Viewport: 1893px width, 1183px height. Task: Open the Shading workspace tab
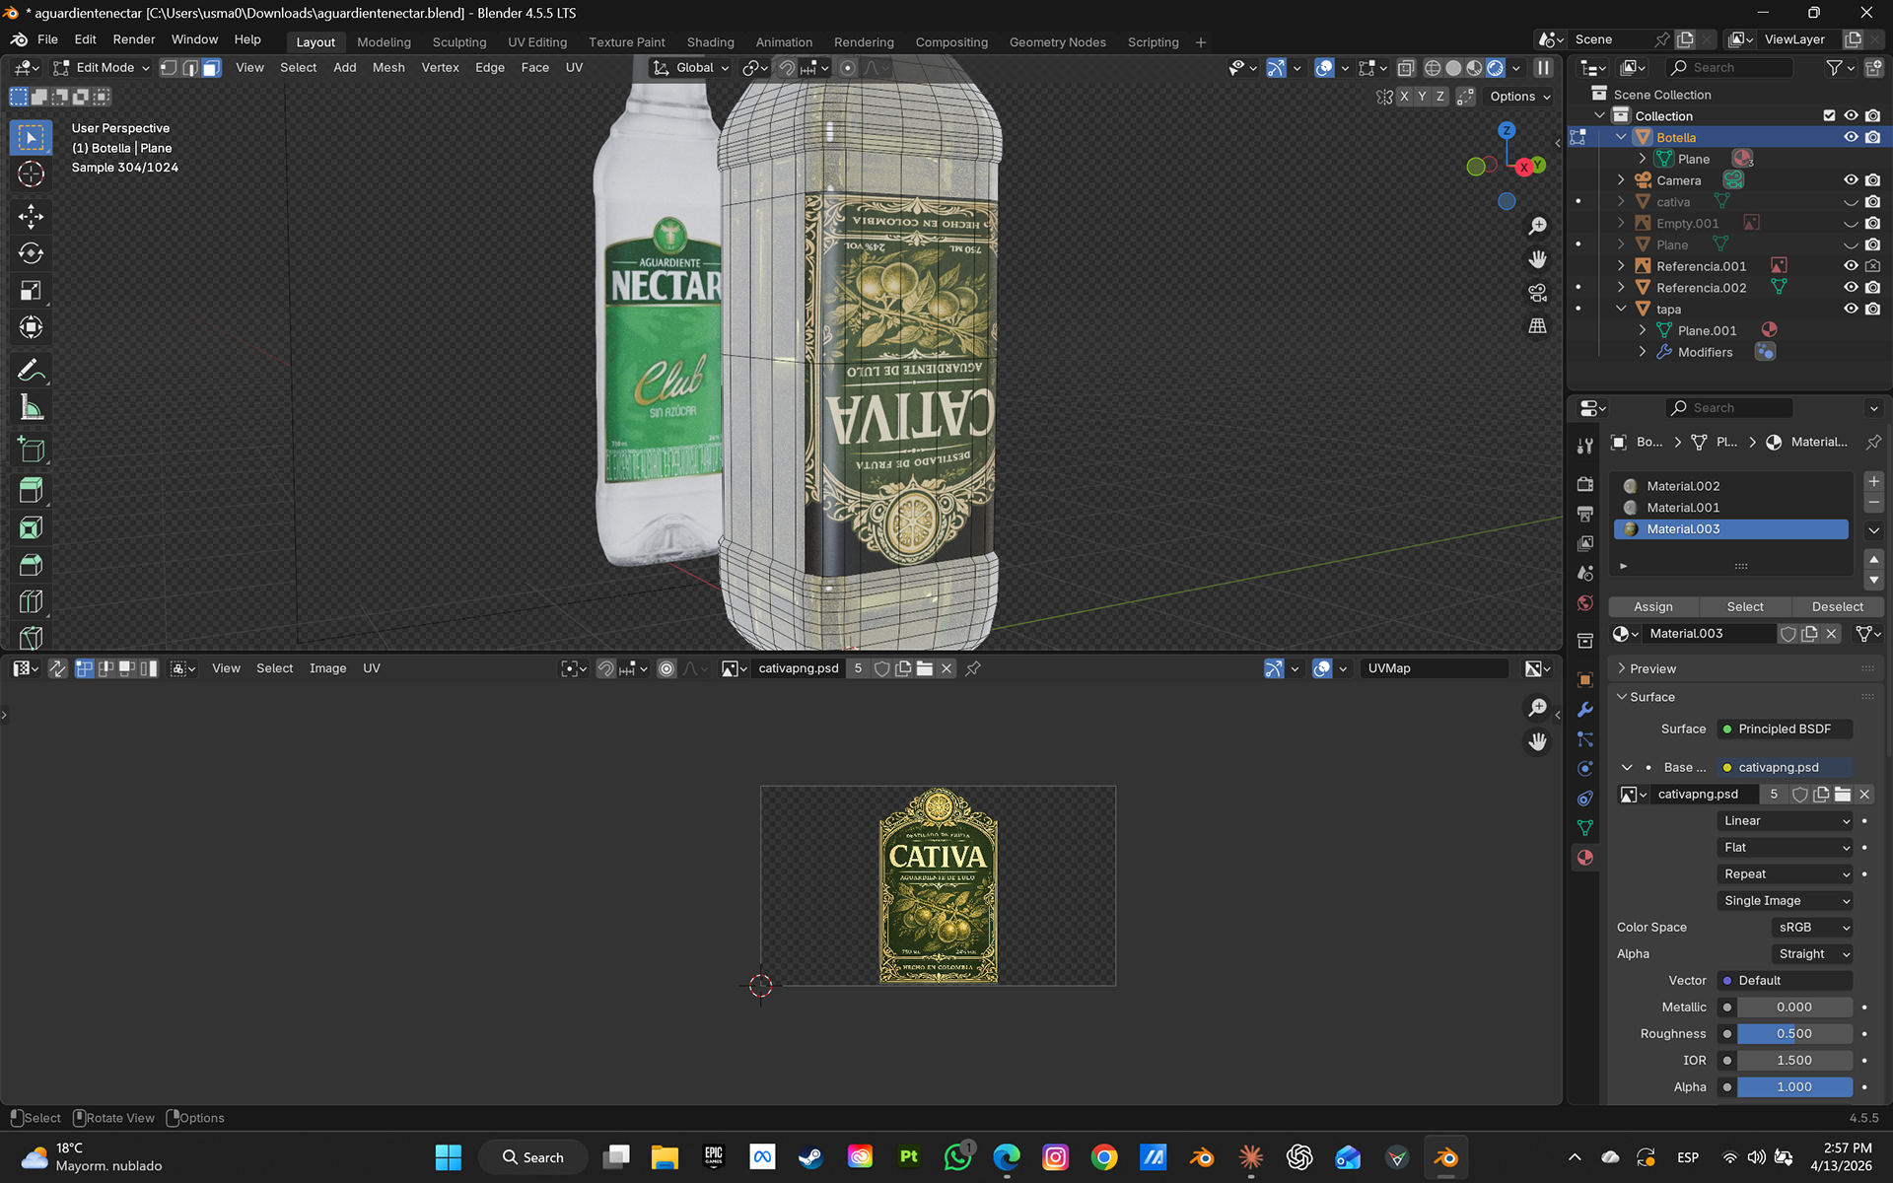point(710,42)
